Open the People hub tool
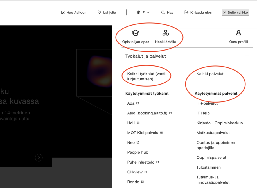The height and width of the screenshot is (188, 257). [x=137, y=152]
